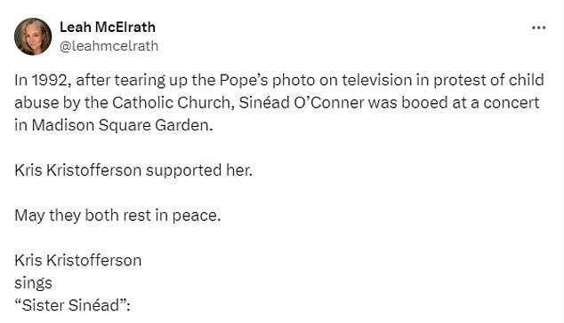This screenshot has height=323, width=564.
Task: Click the @leahmcelrath handle
Action: 109,46
